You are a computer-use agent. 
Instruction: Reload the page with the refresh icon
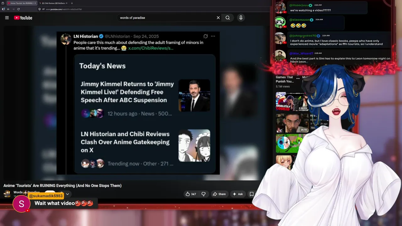coord(19,9)
